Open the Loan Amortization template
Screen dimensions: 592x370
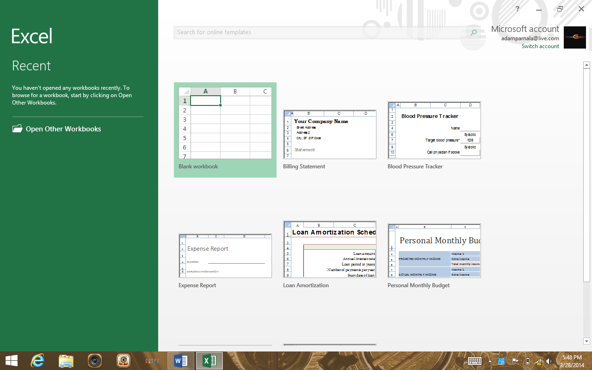[x=330, y=255]
